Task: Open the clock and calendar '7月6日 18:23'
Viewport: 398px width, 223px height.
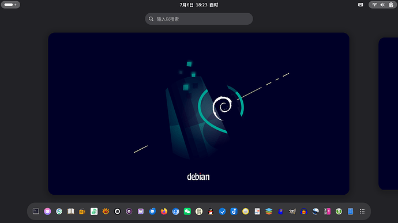Action: coord(199,5)
